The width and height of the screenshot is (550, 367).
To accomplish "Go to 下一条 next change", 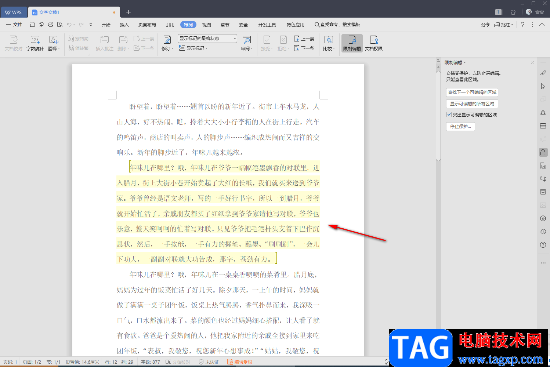I will point(304,48).
